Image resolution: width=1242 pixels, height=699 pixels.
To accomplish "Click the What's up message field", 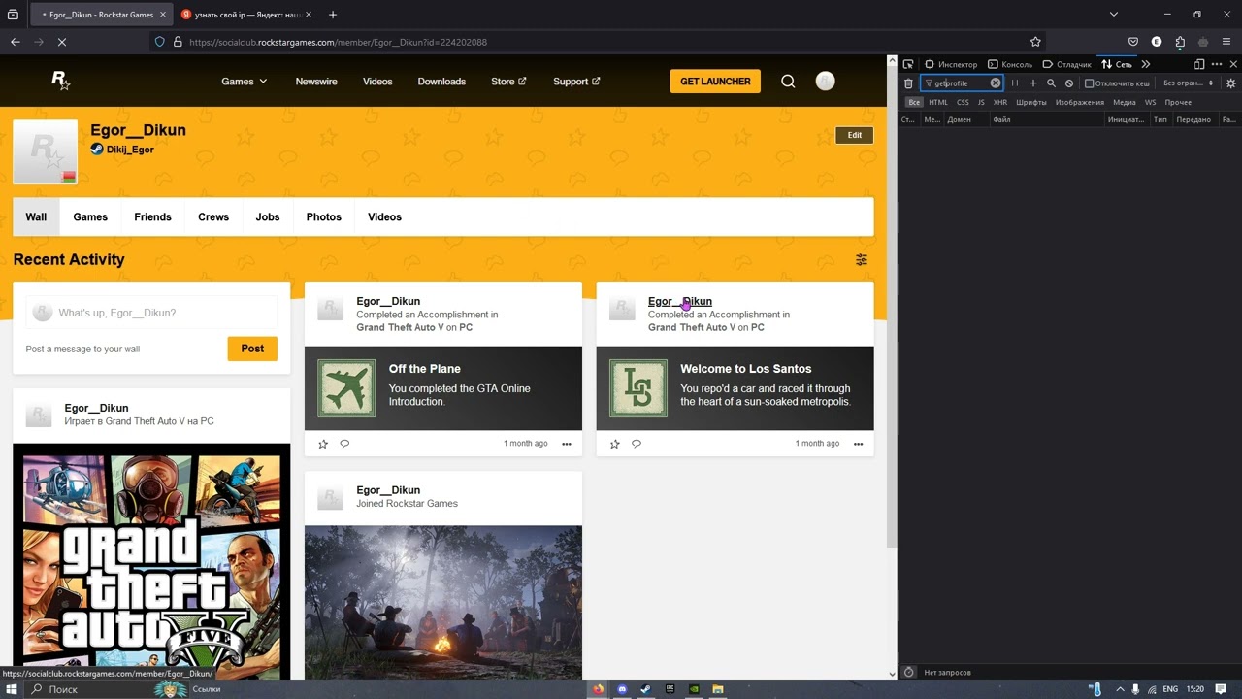I will (151, 313).
